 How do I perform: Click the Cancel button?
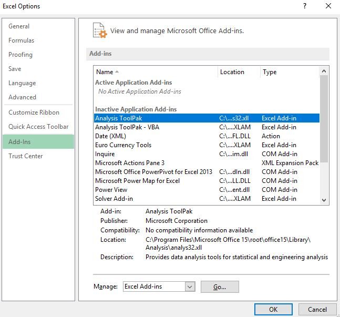point(317,310)
